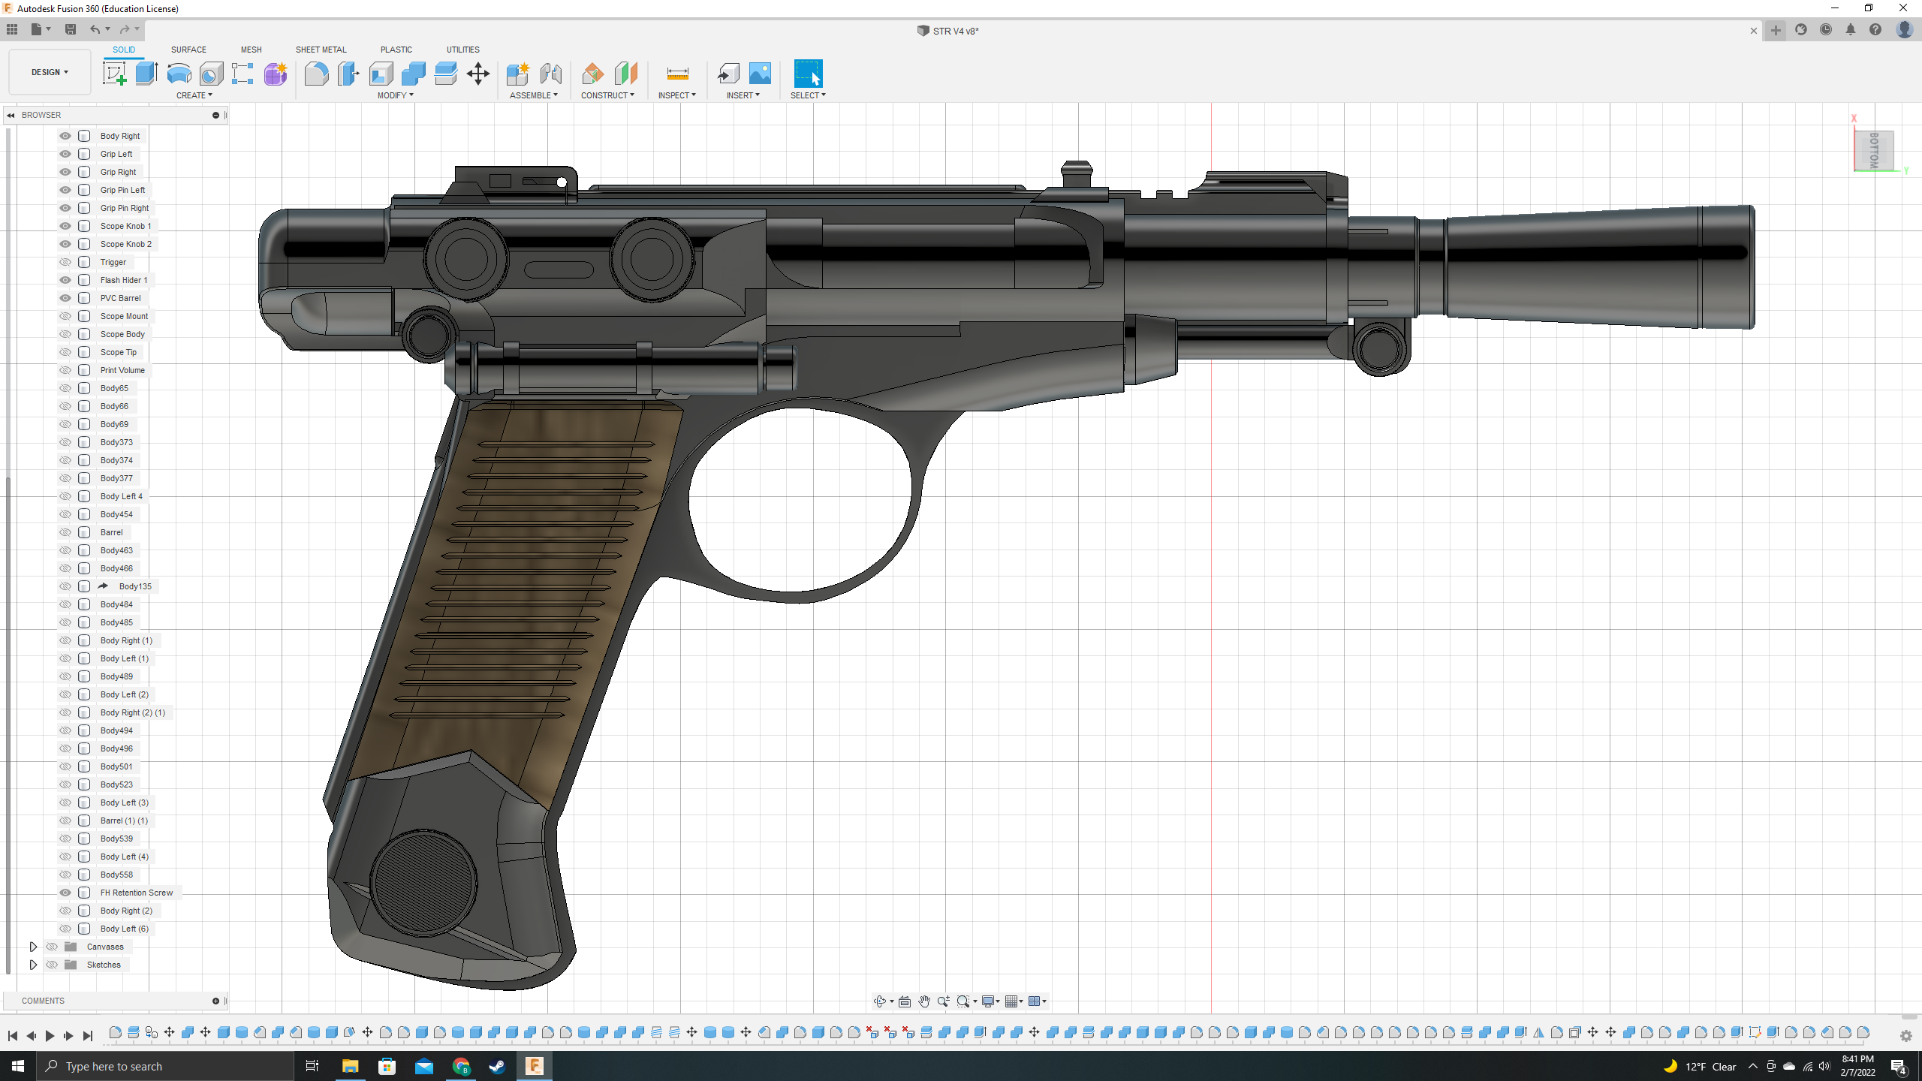Select the Extrude tool

(146, 74)
